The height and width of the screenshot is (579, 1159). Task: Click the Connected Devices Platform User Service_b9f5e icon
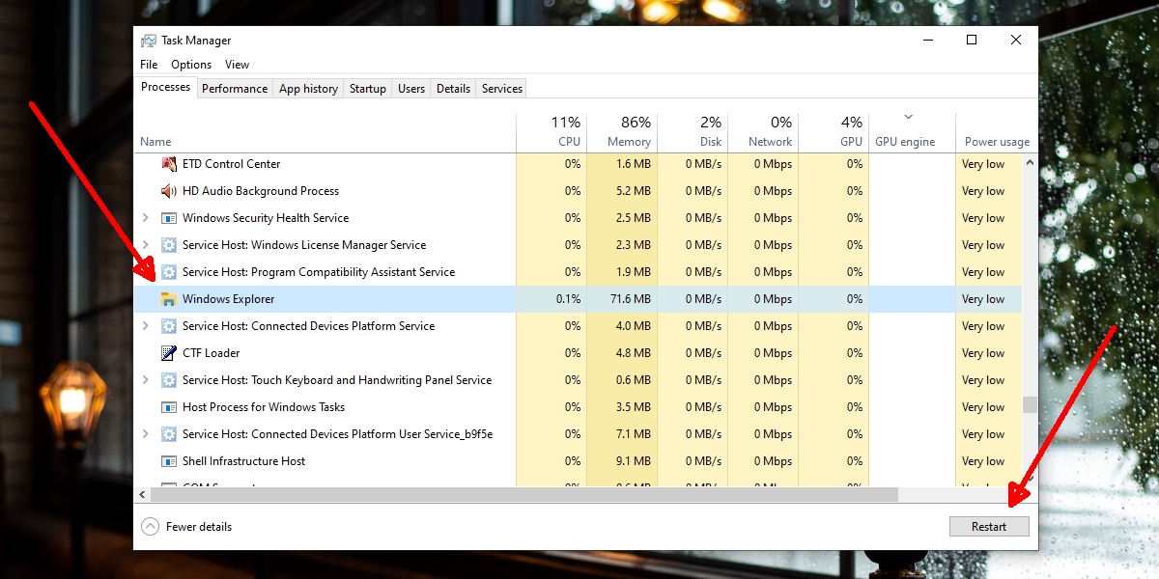(x=169, y=434)
